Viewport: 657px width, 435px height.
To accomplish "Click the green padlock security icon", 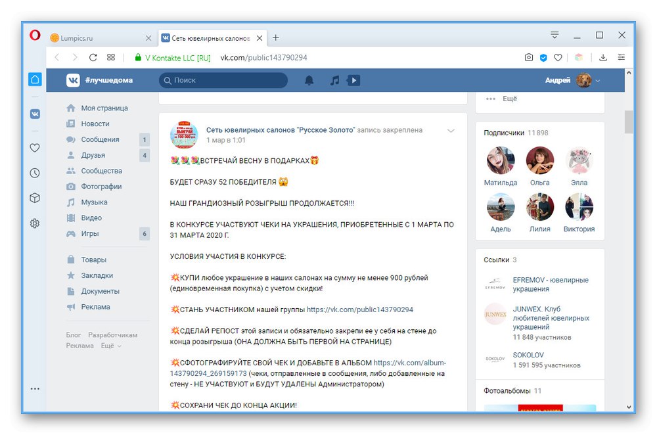I will tap(138, 57).
